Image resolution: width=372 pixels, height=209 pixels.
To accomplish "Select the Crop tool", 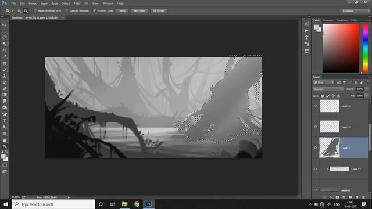I will click(x=5, y=51).
